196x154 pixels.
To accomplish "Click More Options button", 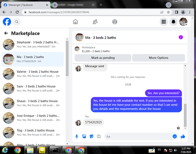I will [x=158, y=58].
